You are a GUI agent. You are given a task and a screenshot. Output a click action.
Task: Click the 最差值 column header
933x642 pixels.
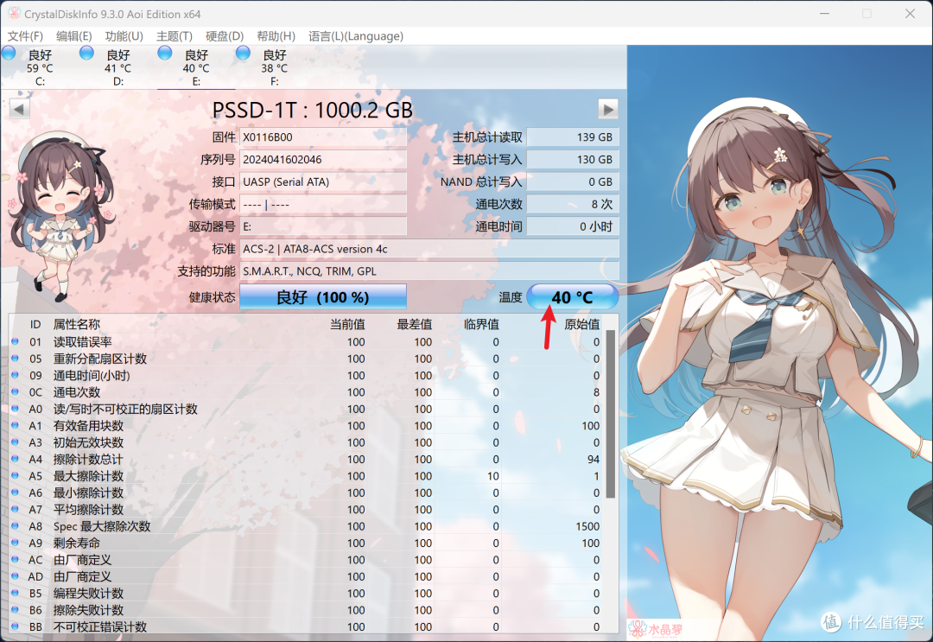[415, 324]
